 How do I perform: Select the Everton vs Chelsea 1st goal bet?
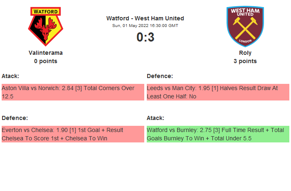pyautogui.click(x=72, y=134)
